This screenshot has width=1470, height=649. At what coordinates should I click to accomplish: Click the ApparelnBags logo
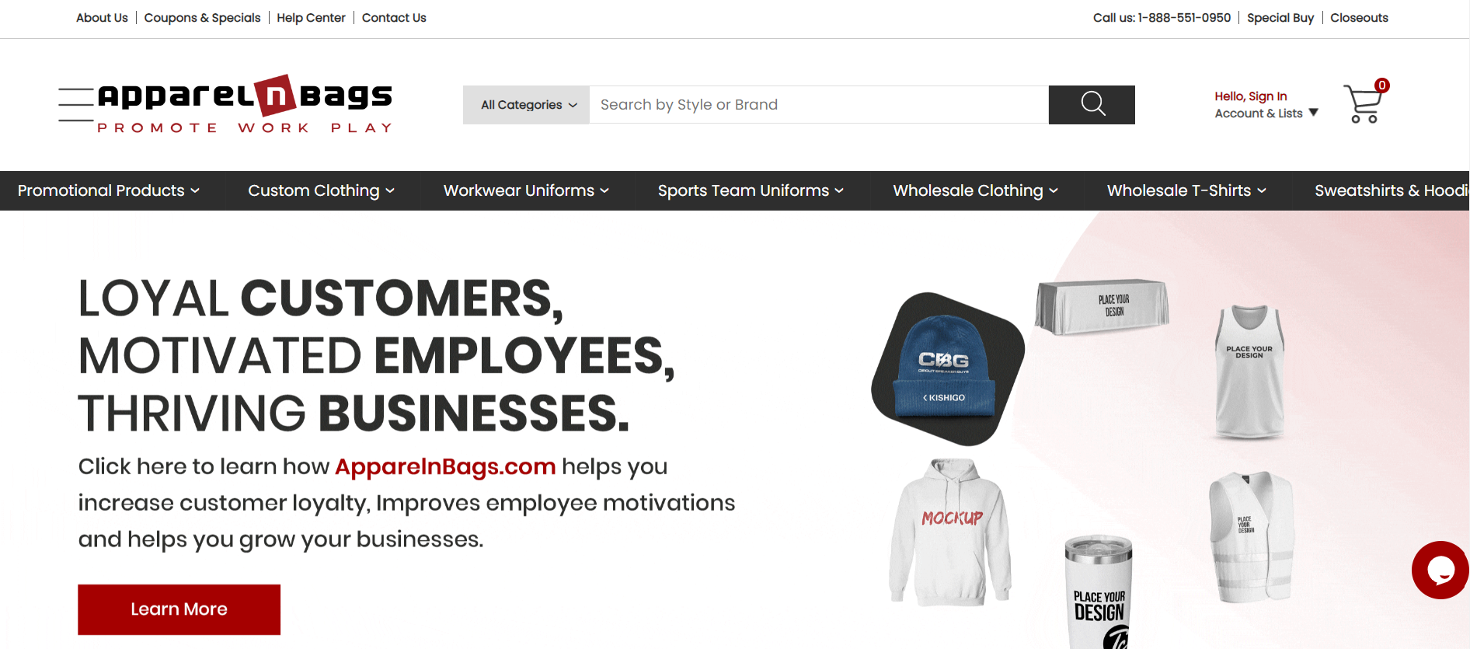click(x=244, y=105)
